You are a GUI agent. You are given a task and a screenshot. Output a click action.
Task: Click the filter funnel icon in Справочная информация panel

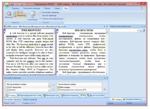(x=144, y=31)
